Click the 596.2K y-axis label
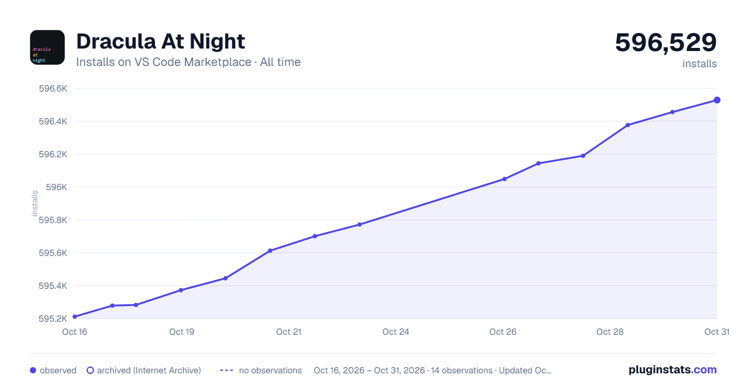Image resolution: width=747 pixels, height=392 pixels. (53, 154)
